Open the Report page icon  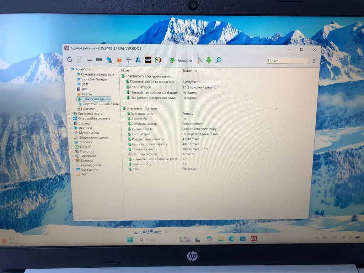click(80, 60)
